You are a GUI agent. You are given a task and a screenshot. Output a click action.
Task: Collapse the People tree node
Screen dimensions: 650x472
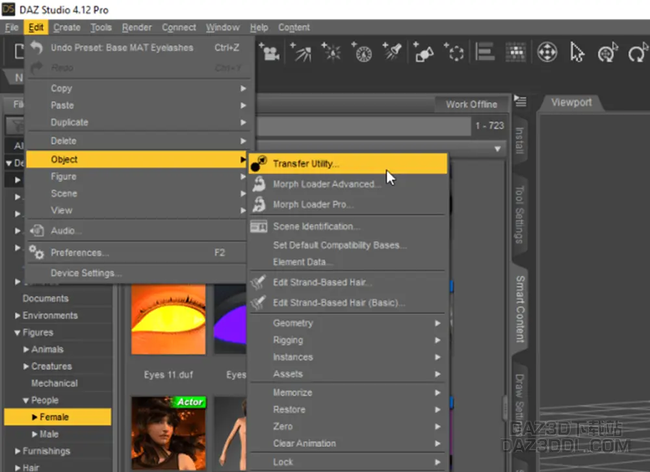coord(26,401)
